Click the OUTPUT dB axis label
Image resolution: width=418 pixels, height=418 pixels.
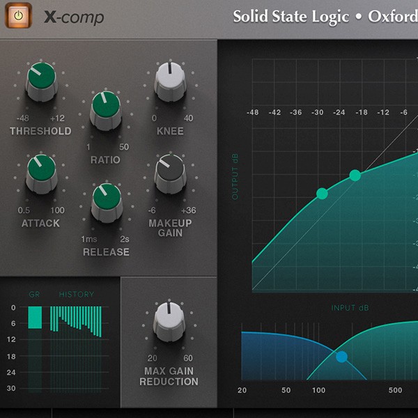pyautogui.click(x=235, y=176)
